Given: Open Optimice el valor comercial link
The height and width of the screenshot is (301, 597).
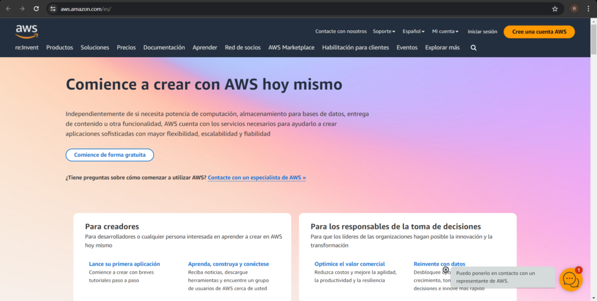Looking at the screenshot, I should [x=350, y=264].
